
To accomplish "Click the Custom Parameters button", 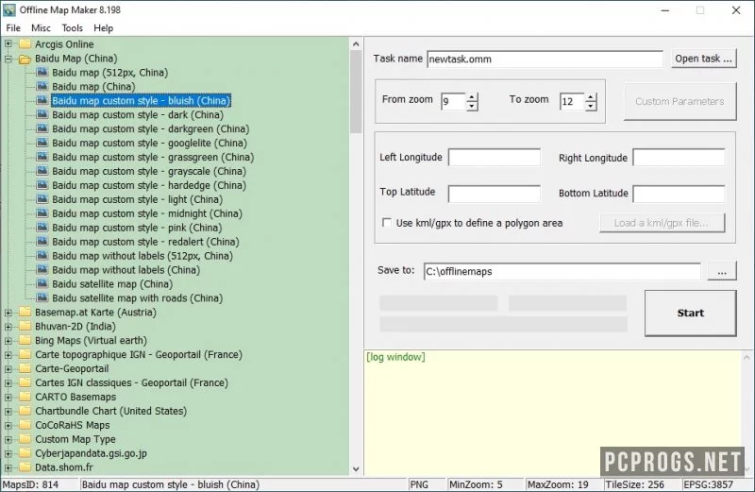I will click(x=679, y=101).
